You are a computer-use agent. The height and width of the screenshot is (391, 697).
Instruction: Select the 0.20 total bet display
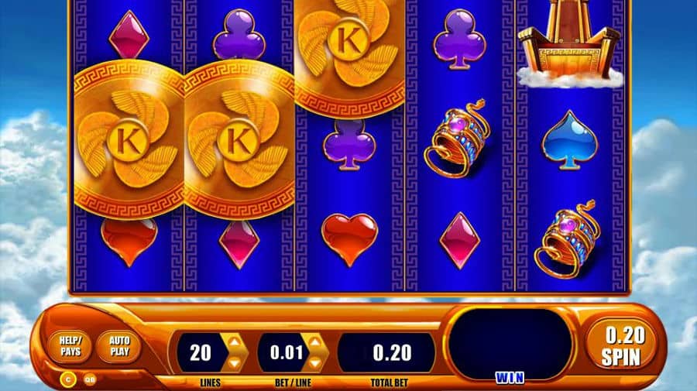click(386, 353)
